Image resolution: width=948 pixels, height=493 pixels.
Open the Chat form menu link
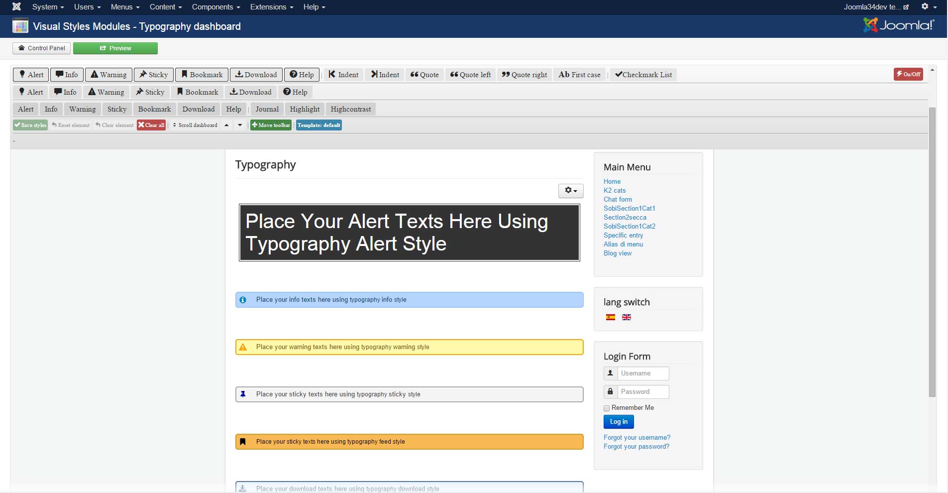pos(618,199)
